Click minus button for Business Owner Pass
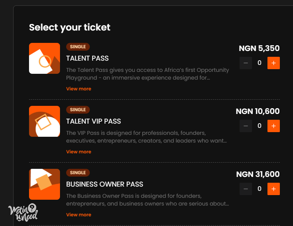This screenshot has height=226, width=293. click(246, 189)
